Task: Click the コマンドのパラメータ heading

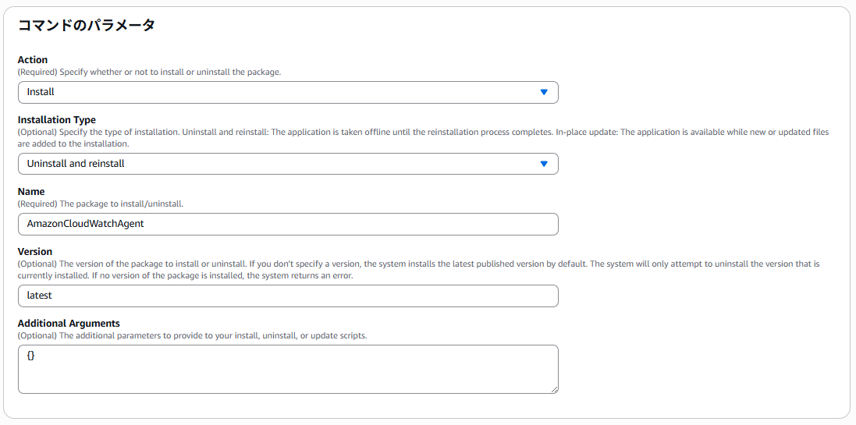Action: pos(87,25)
